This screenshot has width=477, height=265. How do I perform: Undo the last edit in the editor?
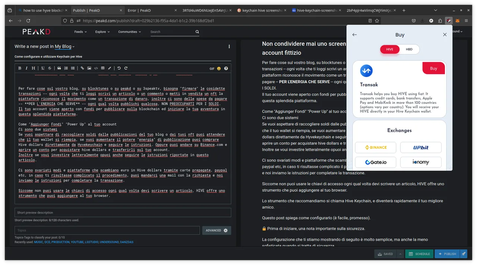[119, 68]
